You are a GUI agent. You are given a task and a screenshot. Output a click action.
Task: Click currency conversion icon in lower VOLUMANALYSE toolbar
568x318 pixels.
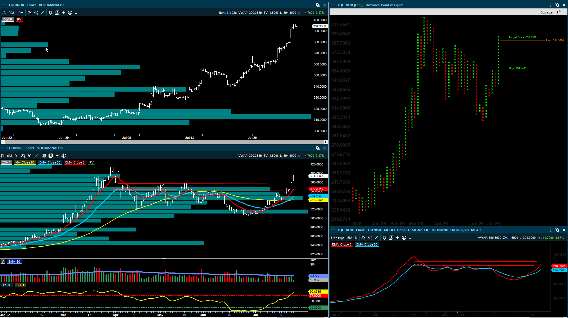tap(64, 156)
